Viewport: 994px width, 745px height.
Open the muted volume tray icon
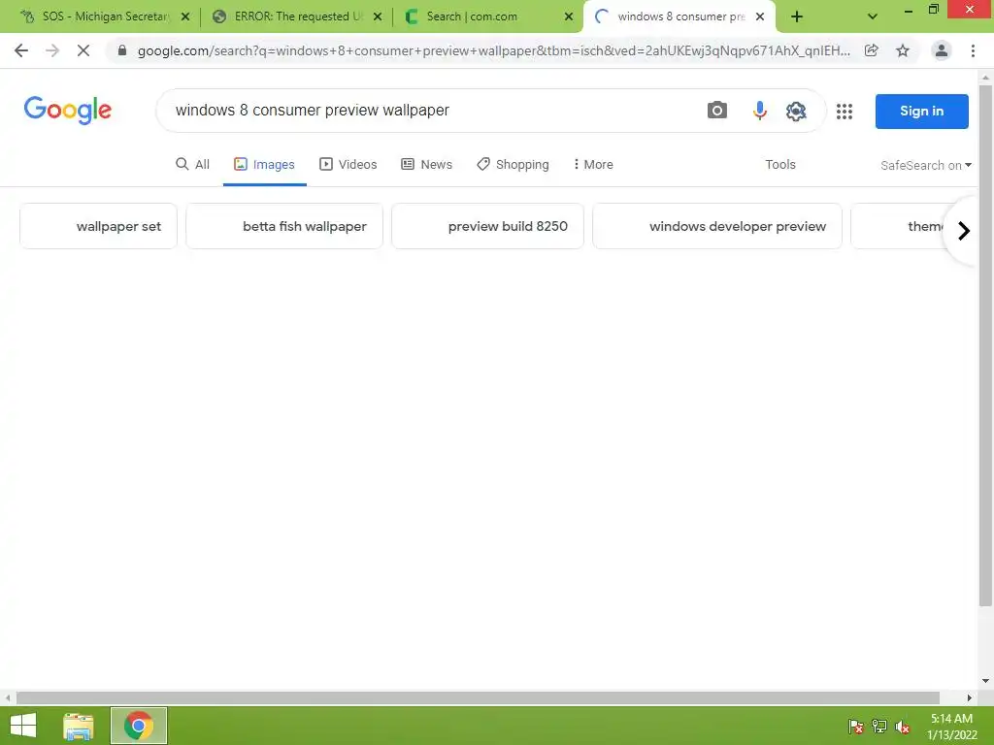(903, 727)
